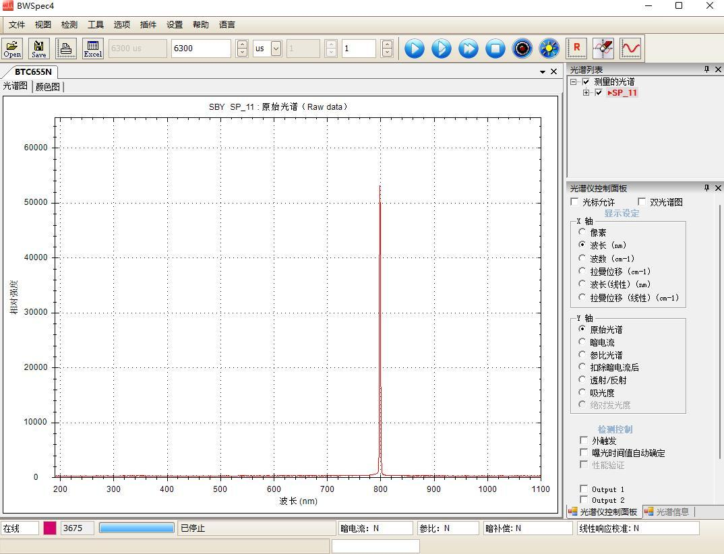Switch to the 颜色图 tab
724x554 pixels.
click(47, 86)
